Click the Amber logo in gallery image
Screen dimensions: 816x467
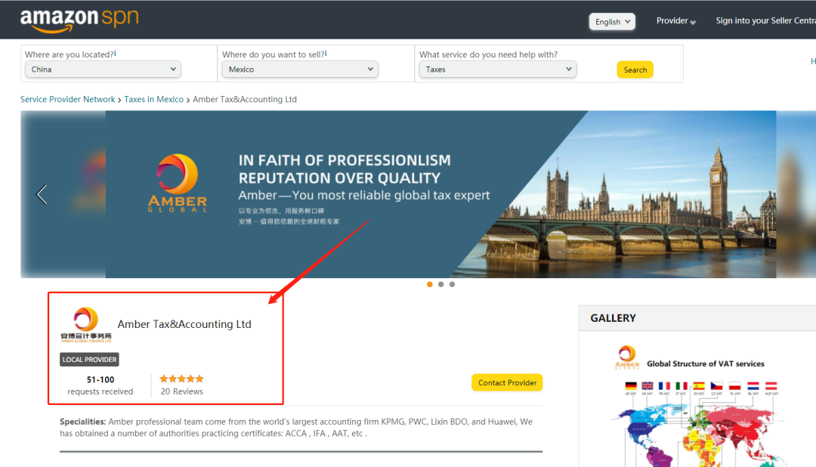tap(627, 357)
